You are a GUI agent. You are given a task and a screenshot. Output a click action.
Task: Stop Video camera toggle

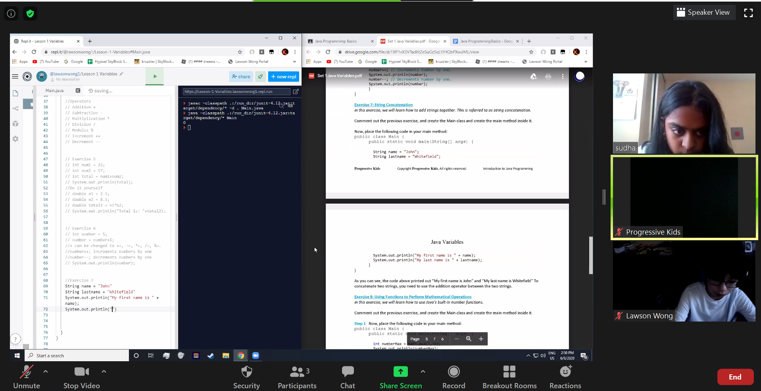tap(81, 378)
